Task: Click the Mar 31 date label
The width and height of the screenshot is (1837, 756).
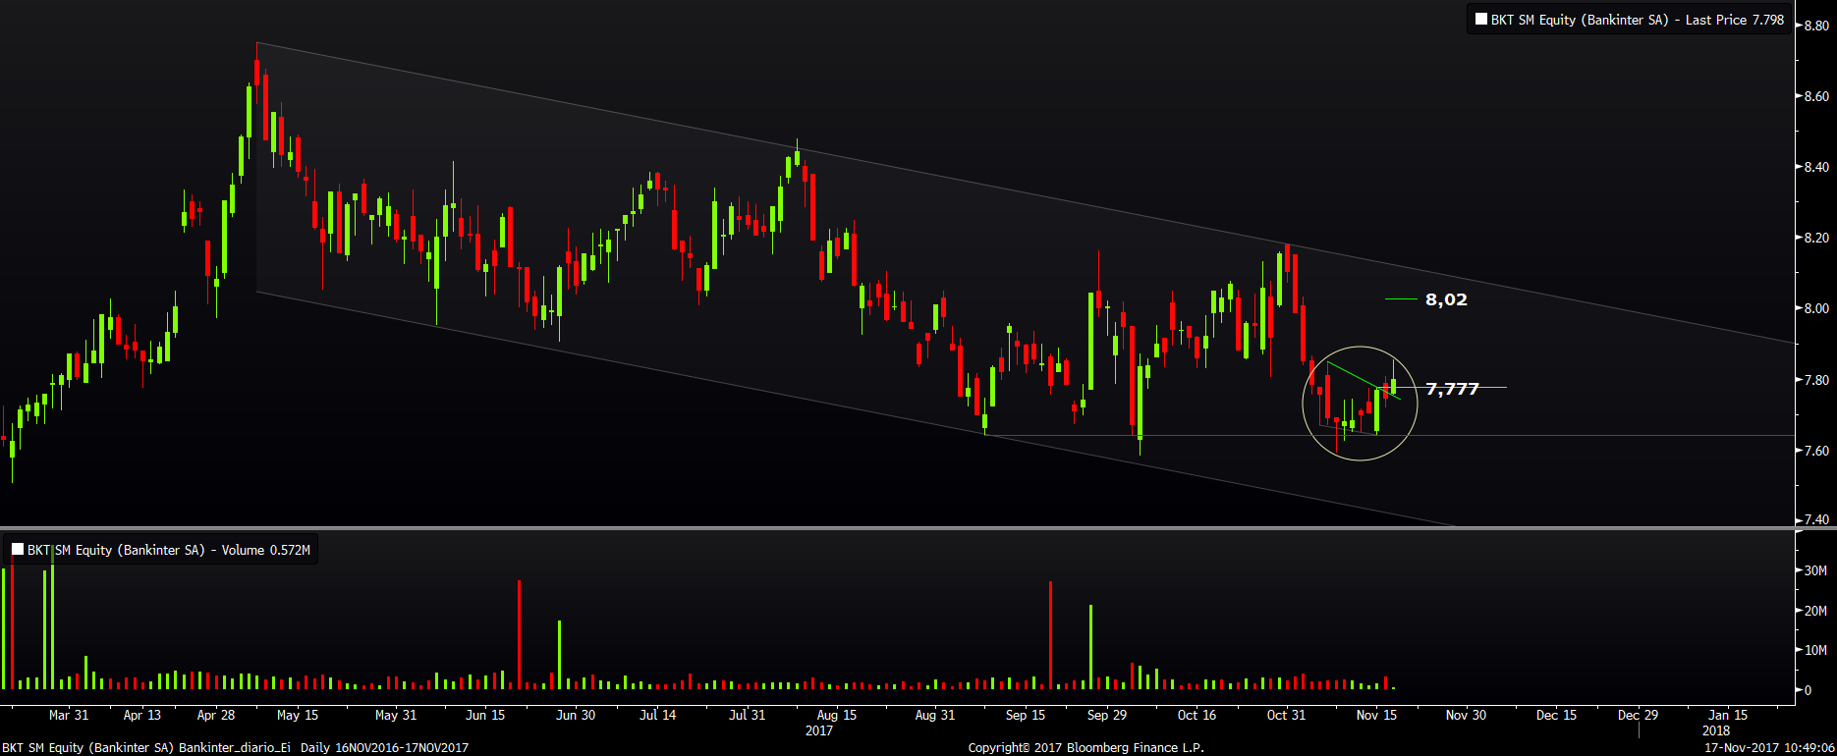Action: (69, 715)
